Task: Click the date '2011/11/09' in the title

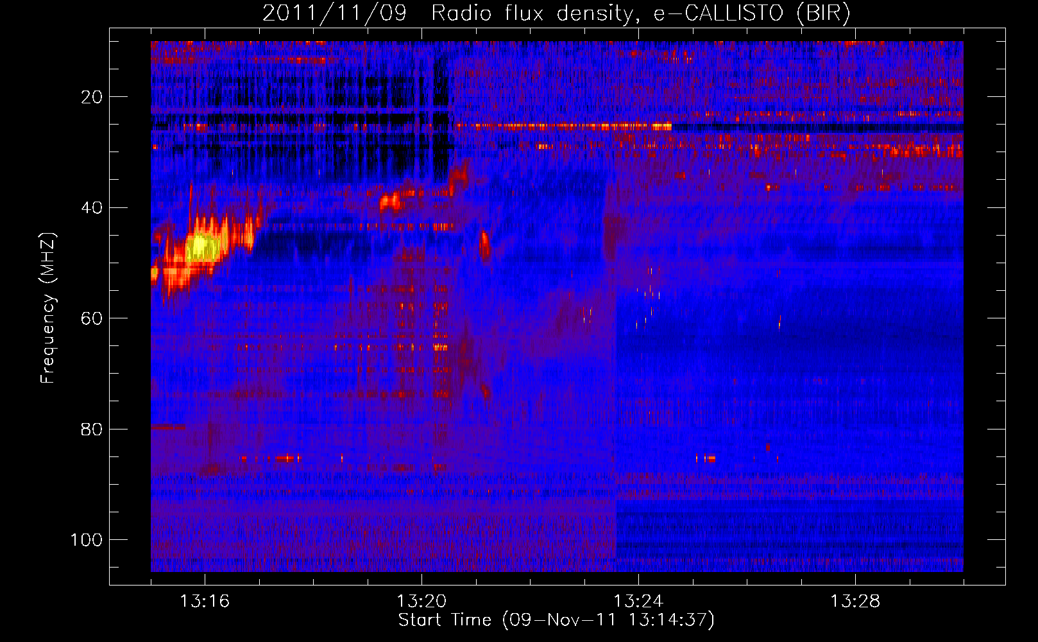Action: [x=334, y=13]
